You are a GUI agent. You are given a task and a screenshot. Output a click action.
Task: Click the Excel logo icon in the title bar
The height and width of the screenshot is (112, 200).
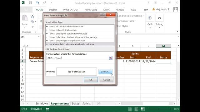point(23,3)
